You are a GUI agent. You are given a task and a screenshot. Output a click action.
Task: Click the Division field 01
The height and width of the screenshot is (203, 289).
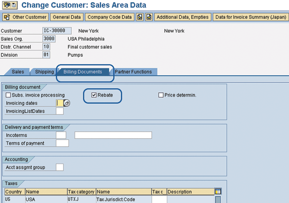46,55
